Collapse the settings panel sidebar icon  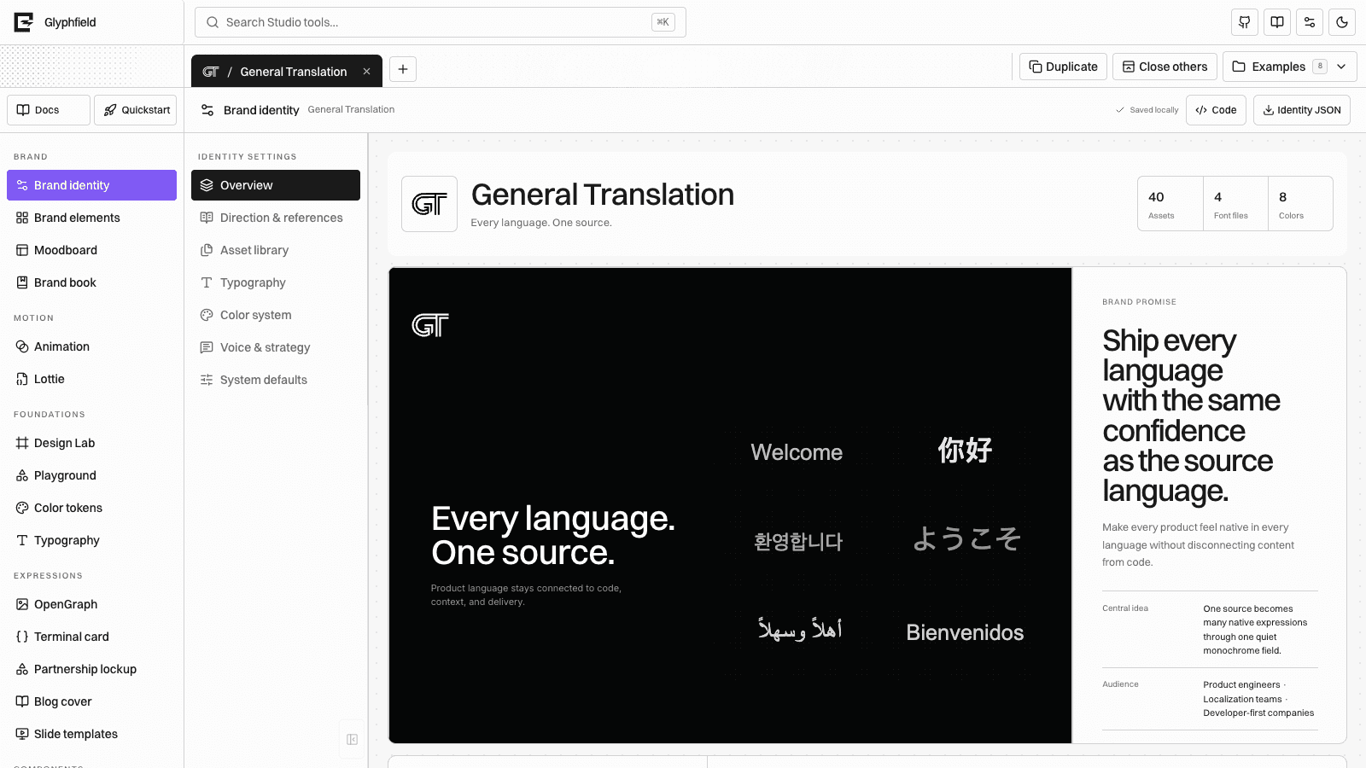tap(352, 740)
